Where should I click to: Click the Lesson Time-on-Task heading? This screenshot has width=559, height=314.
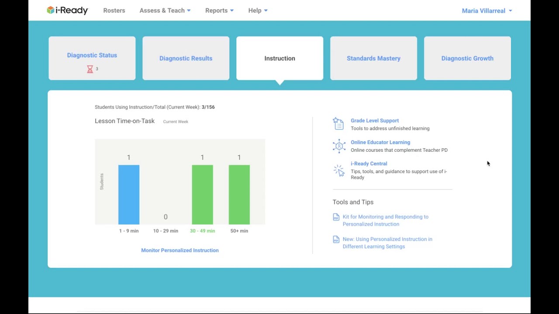[125, 121]
